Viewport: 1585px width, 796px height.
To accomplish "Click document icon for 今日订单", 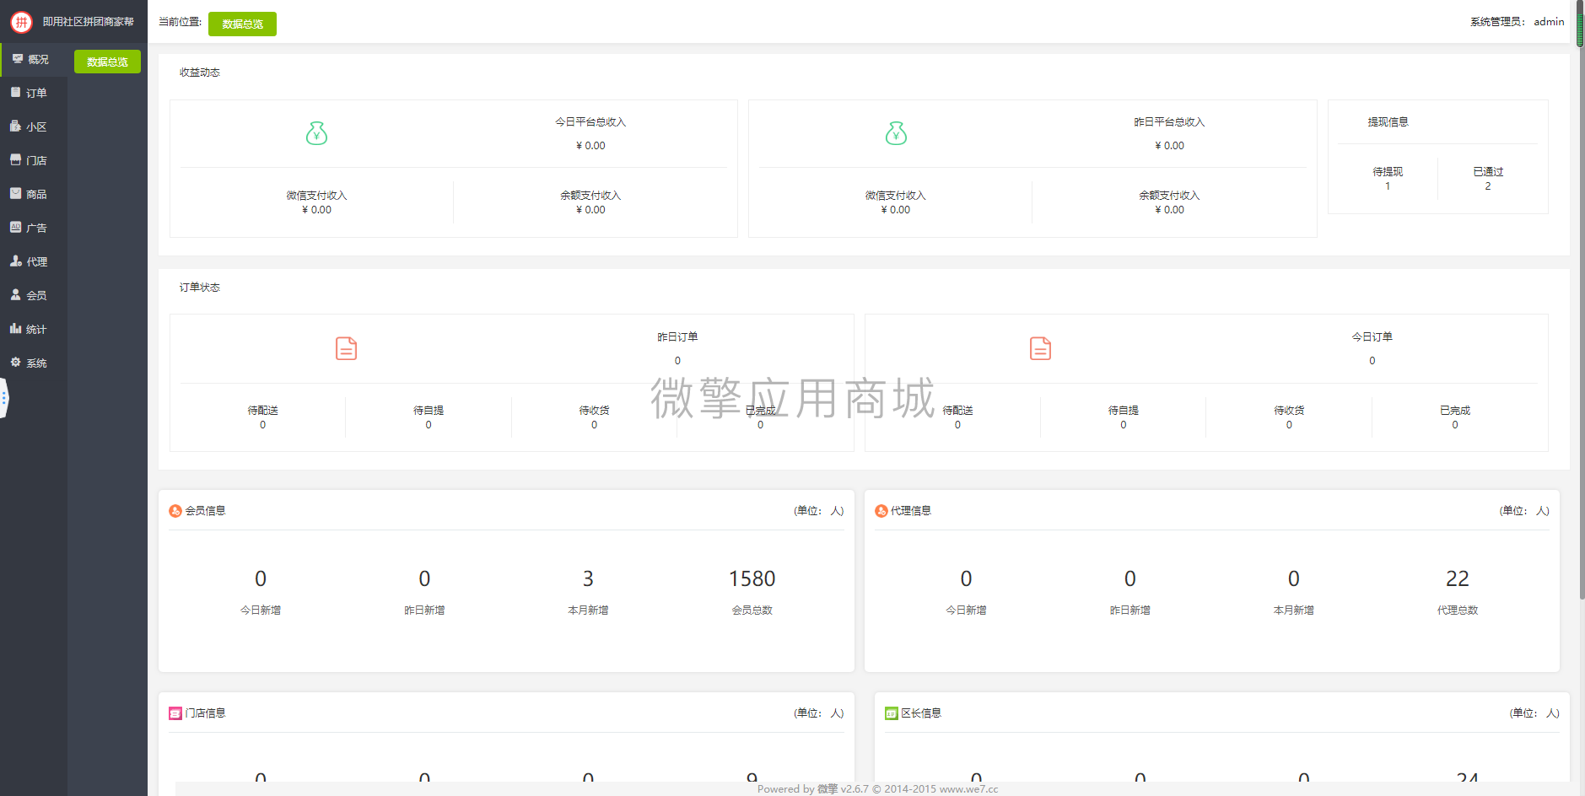I will (x=1040, y=348).
